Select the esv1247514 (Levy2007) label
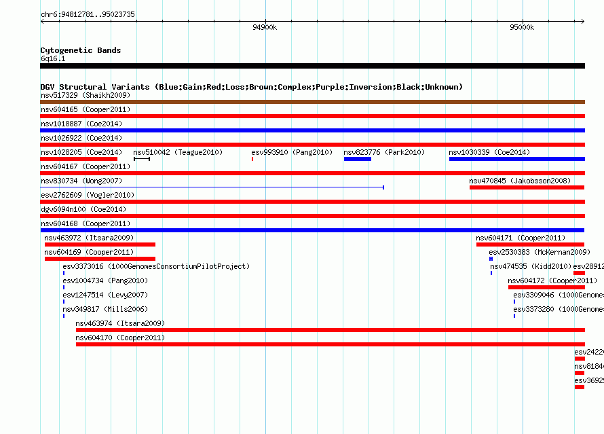The image size is (604, 434). click(105, 295)
